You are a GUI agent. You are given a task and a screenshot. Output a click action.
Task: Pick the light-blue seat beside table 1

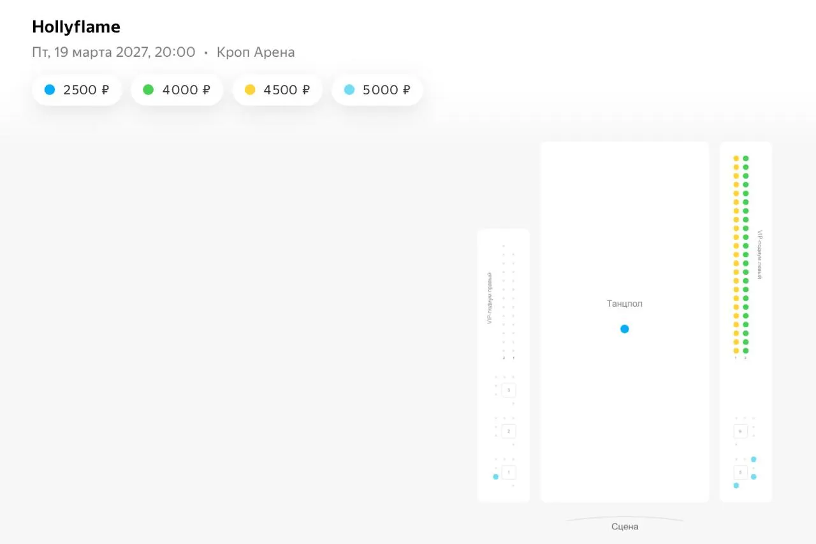pyautogui.click(x=495, y=476)
